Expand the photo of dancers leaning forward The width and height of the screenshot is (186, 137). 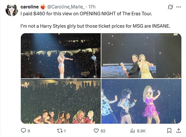(x=61, y=101)
